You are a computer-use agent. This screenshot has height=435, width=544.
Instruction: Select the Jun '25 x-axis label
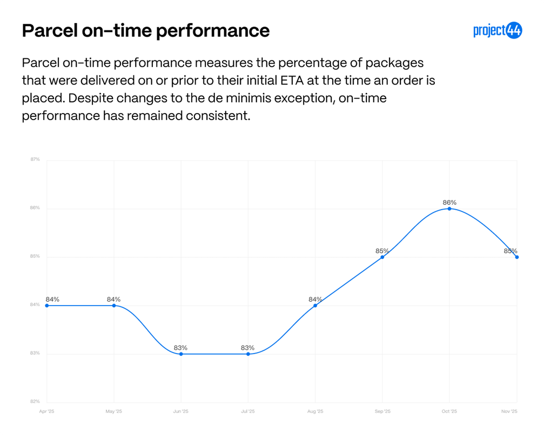[x=181, y=412]
